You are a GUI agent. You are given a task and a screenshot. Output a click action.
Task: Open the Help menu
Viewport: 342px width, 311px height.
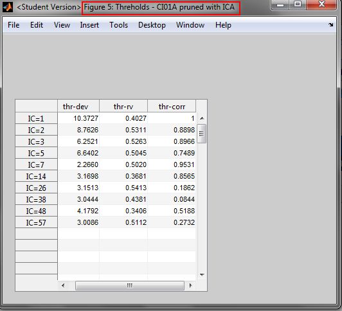click(223, 25)
